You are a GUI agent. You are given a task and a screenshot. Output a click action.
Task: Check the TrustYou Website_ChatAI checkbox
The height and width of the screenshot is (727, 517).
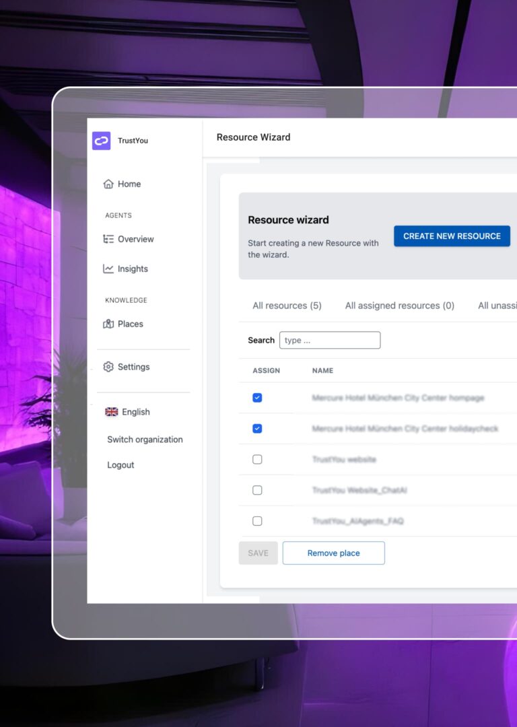click(x=257, y=490)
